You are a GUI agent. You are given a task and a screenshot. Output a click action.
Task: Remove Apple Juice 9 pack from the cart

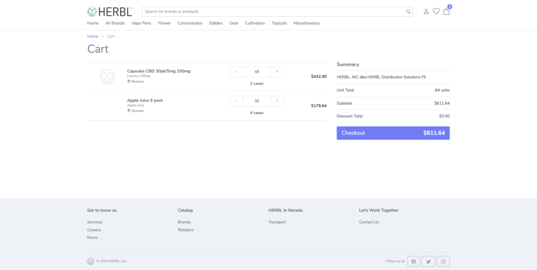pyautogui.click(x=136, y=111)
